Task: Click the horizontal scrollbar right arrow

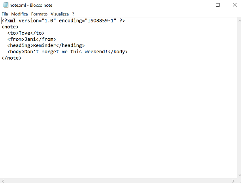Action: (x=233, y=181)
